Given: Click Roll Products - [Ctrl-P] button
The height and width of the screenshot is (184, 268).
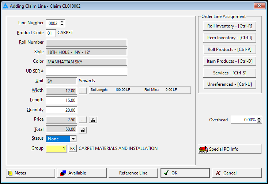Looking at the screenshot, I should [230, 49].
